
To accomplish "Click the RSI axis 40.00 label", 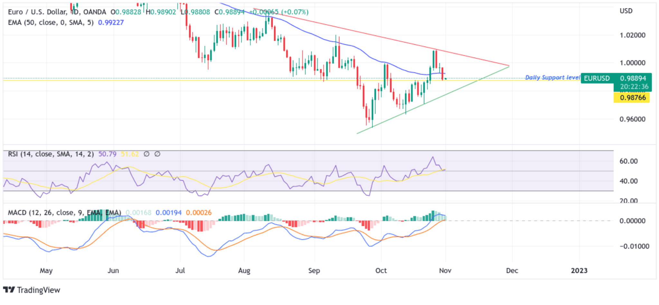I will coord(629,181).
